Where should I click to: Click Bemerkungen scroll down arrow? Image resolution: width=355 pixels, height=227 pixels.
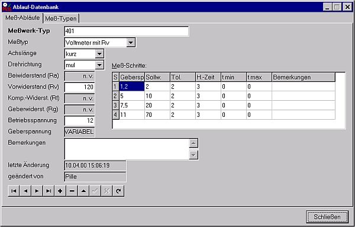tap(193, 155)
